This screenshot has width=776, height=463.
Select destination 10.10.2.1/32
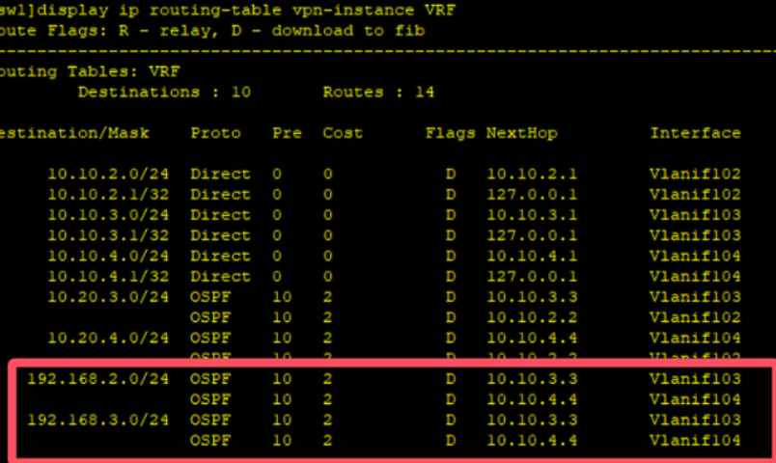(x=108, y=195)
